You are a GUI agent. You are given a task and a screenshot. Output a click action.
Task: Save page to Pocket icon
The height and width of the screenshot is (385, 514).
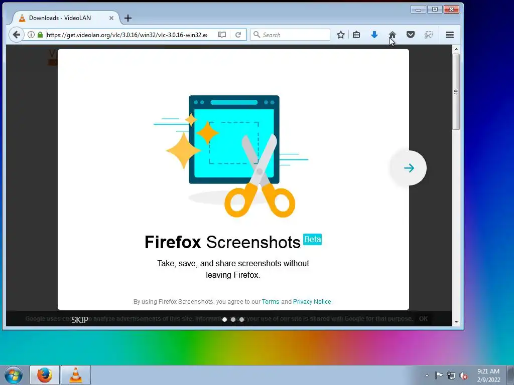pos(411,35)
